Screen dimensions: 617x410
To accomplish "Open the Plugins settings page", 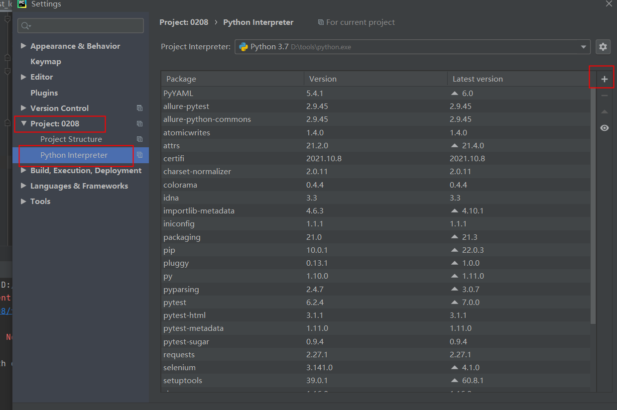I will click(x=44, y=93).
